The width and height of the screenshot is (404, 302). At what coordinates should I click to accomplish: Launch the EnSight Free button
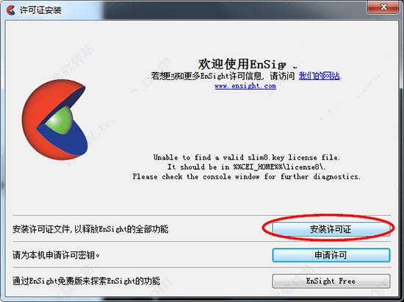(x=331, y=281)
